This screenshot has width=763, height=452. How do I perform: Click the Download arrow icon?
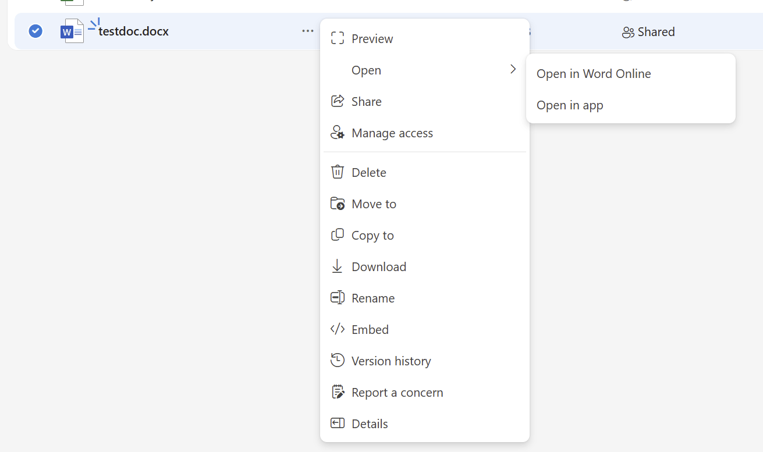(x=337, y=266)
